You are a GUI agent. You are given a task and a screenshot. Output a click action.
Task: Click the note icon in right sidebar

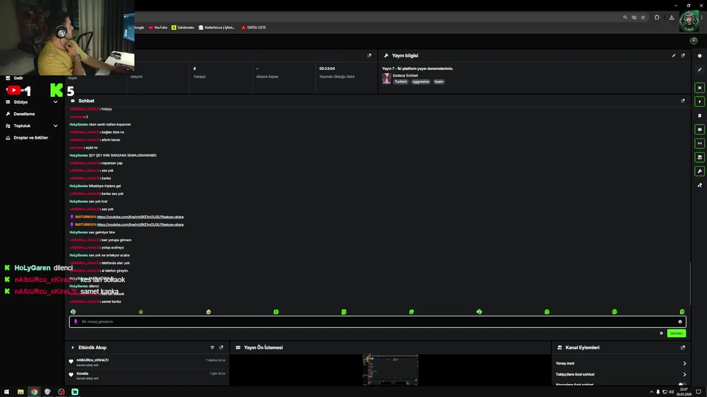click(700, 116)
